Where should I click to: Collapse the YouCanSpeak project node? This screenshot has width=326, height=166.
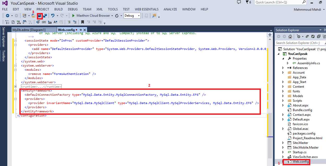click(279, 54)
